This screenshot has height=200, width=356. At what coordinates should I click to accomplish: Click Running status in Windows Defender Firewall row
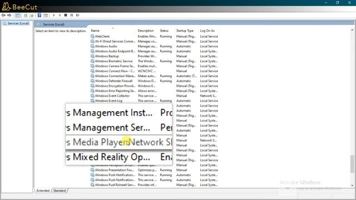coord(166,81)
